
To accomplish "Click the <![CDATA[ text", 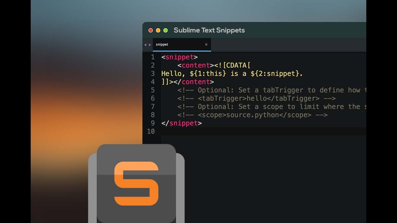I will coord(232,65).
